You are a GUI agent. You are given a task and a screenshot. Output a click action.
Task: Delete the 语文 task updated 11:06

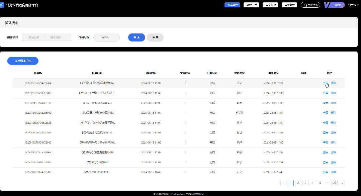[x=333, y=83]
